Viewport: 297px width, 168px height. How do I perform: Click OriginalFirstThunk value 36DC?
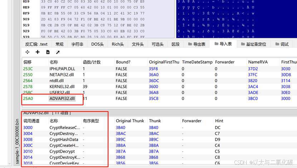pos(154,80)
